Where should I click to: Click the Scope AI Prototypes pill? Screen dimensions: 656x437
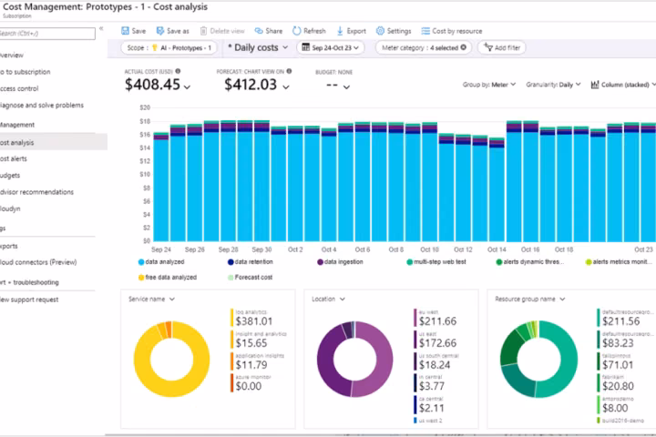[169, 47]
